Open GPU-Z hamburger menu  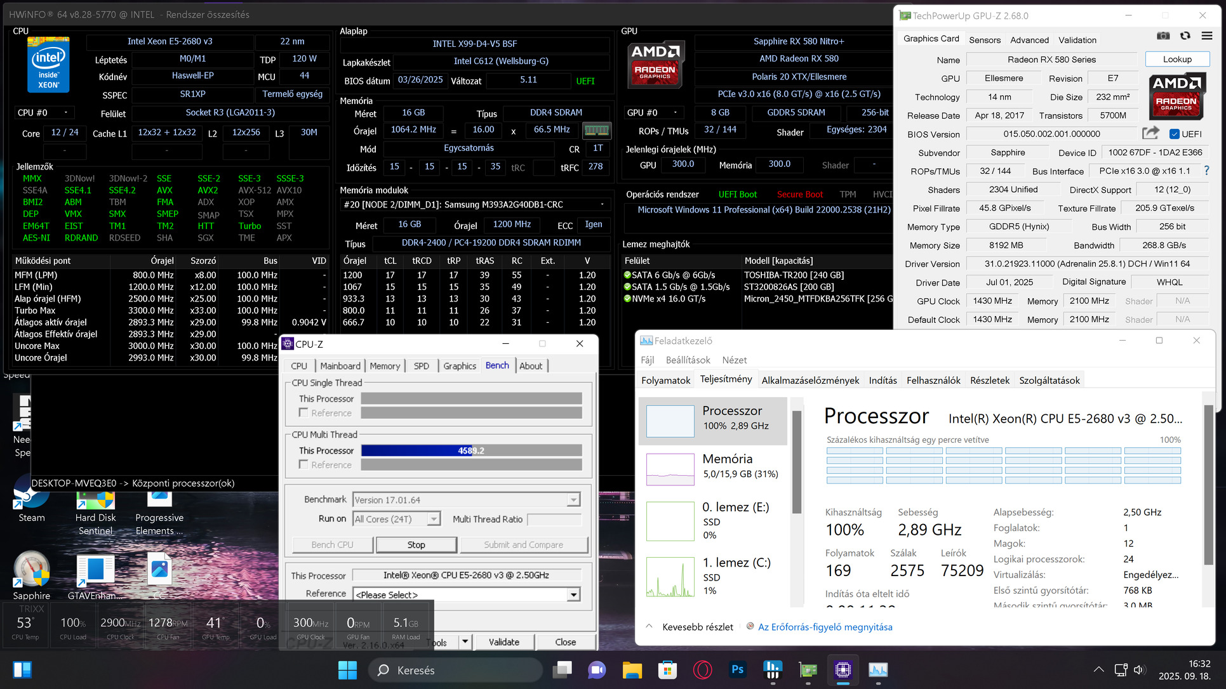[x=1207, y=36]
